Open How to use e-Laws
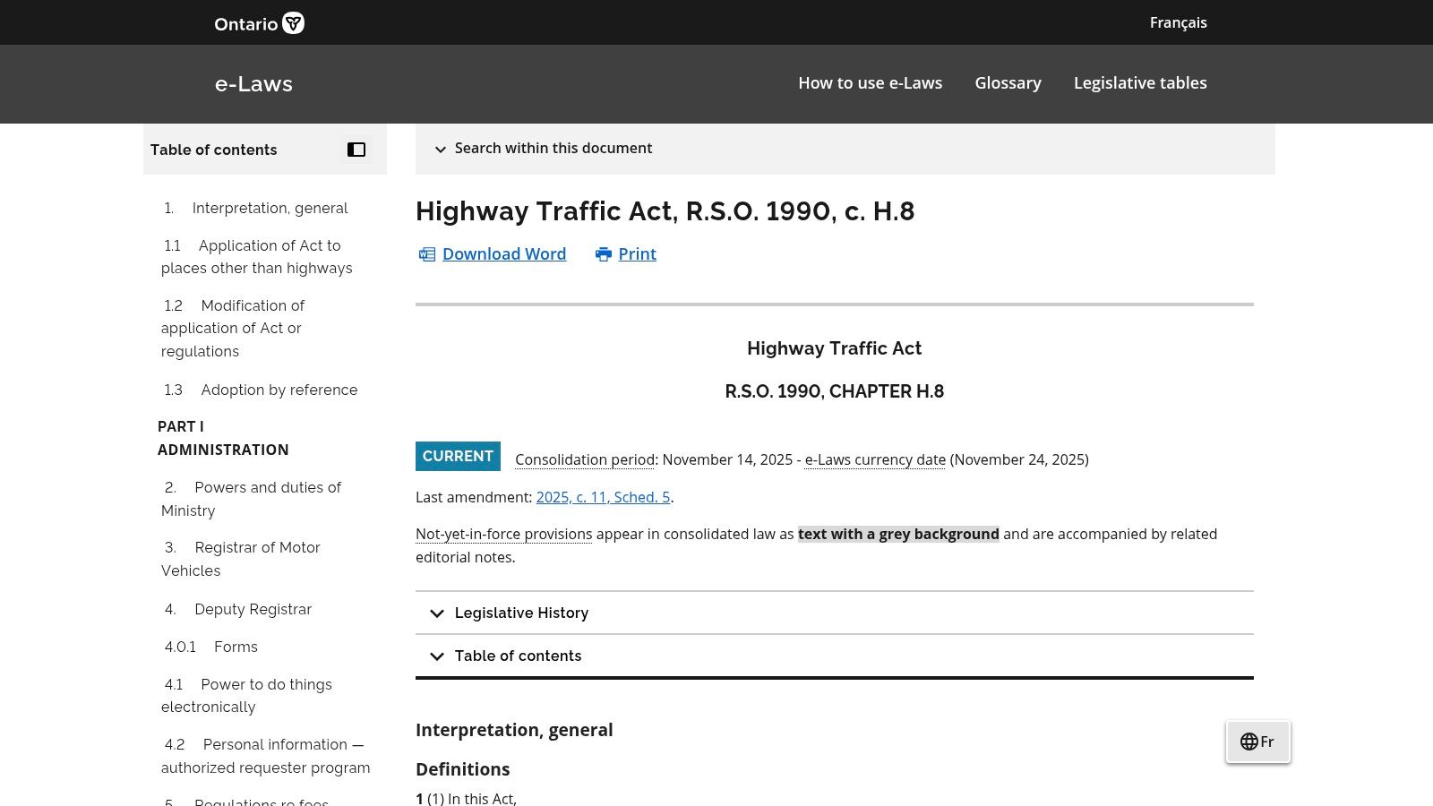 [870, 83]
